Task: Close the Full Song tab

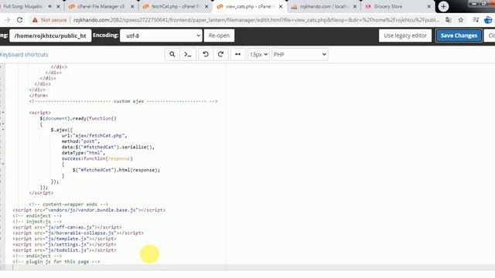Action: pyautogui.click(x=59, y=6)
